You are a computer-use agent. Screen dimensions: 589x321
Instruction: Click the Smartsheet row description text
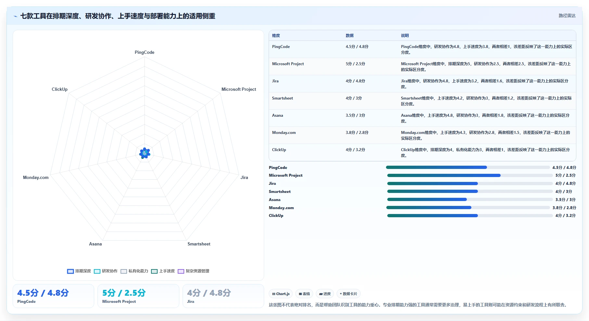coord(486,101)
